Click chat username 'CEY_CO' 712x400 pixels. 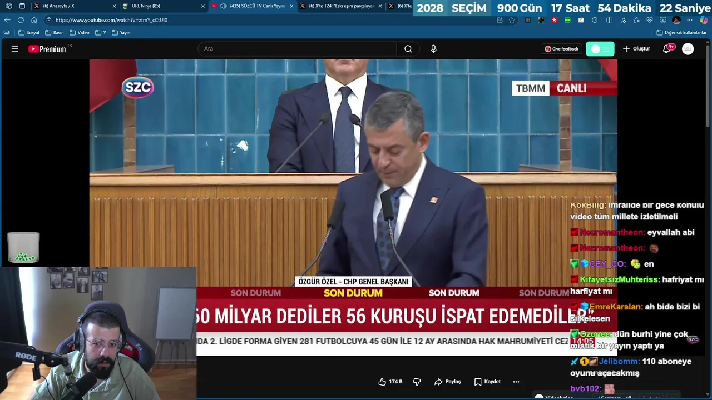tap(607, 264)
